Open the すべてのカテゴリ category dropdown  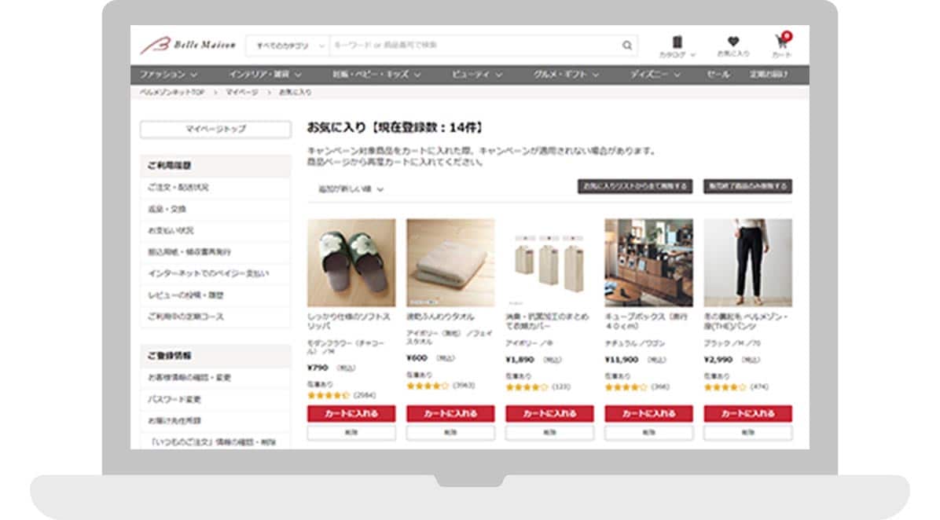(x=288, y=46)
